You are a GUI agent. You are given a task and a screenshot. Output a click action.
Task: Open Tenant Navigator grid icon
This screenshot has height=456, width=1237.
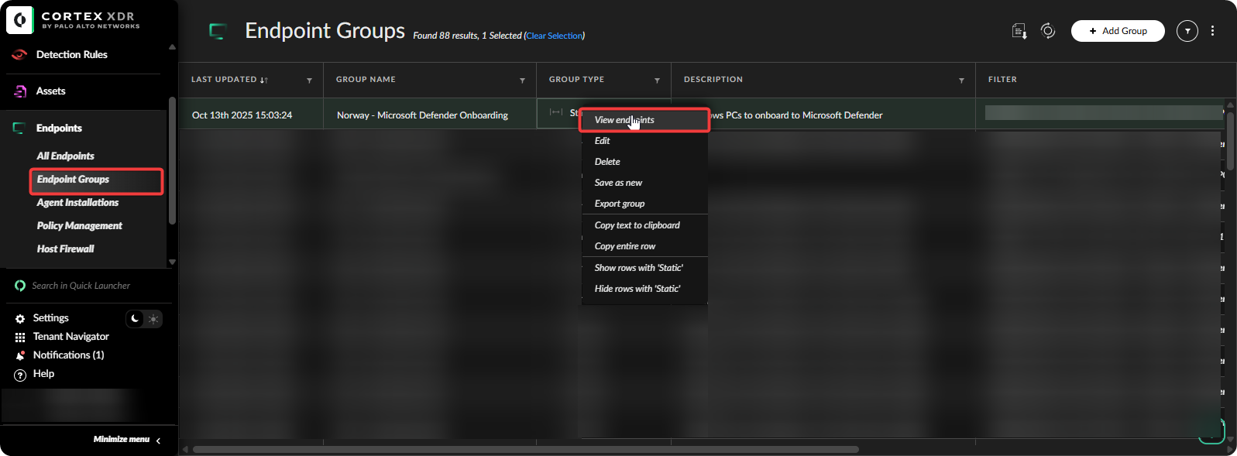click(x=20, y=338)
